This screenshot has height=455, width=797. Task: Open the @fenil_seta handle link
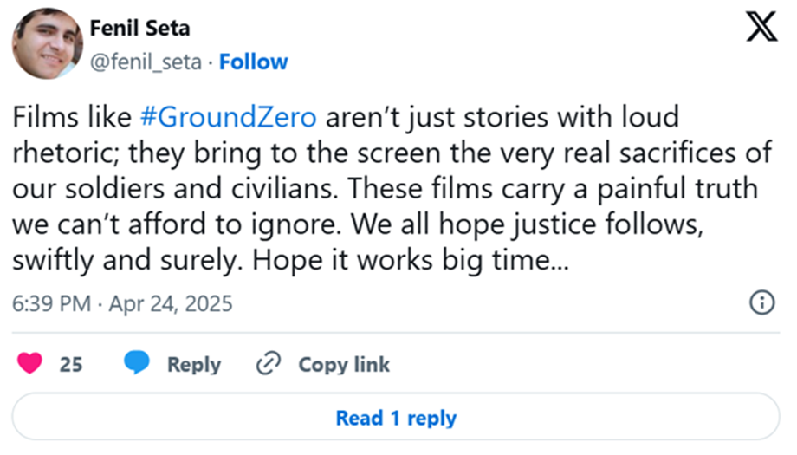(146, 62)
